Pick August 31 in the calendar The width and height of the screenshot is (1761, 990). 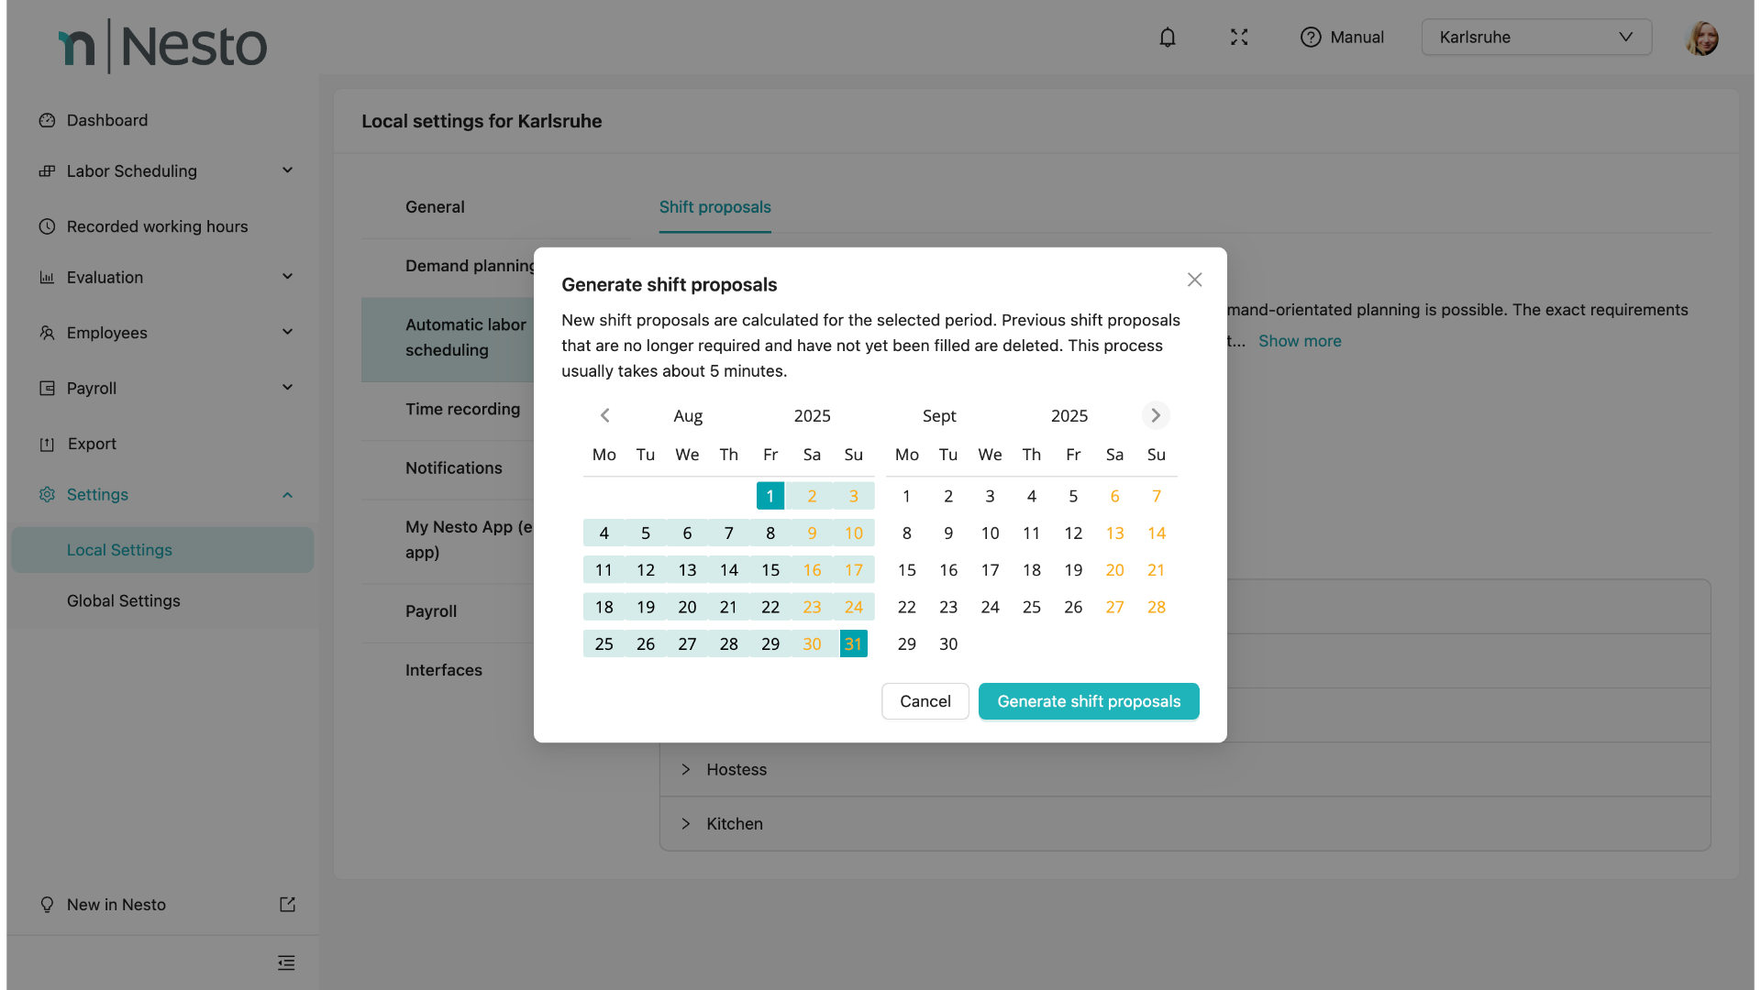853,644
